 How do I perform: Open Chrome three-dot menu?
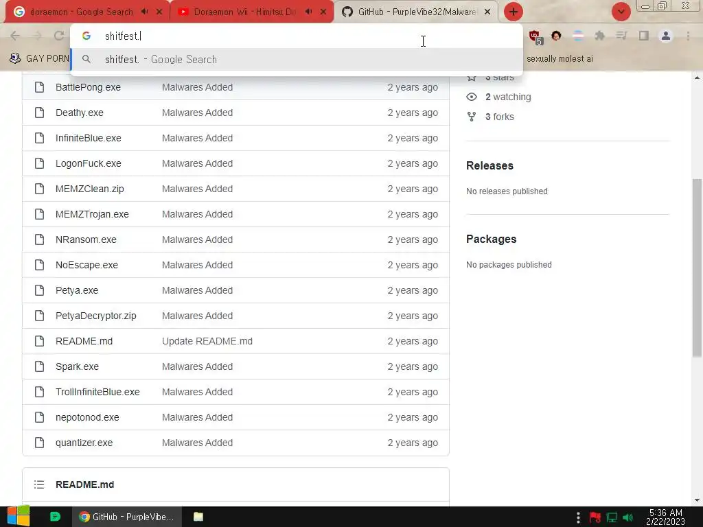pyautogui.click(x=688, y=36)
